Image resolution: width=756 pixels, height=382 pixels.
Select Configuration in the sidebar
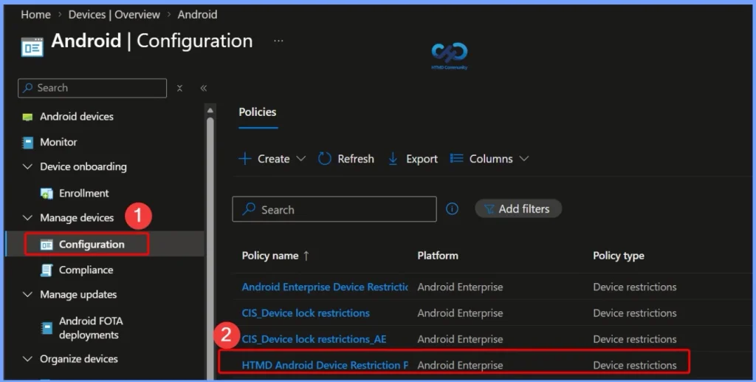(92, 245)
